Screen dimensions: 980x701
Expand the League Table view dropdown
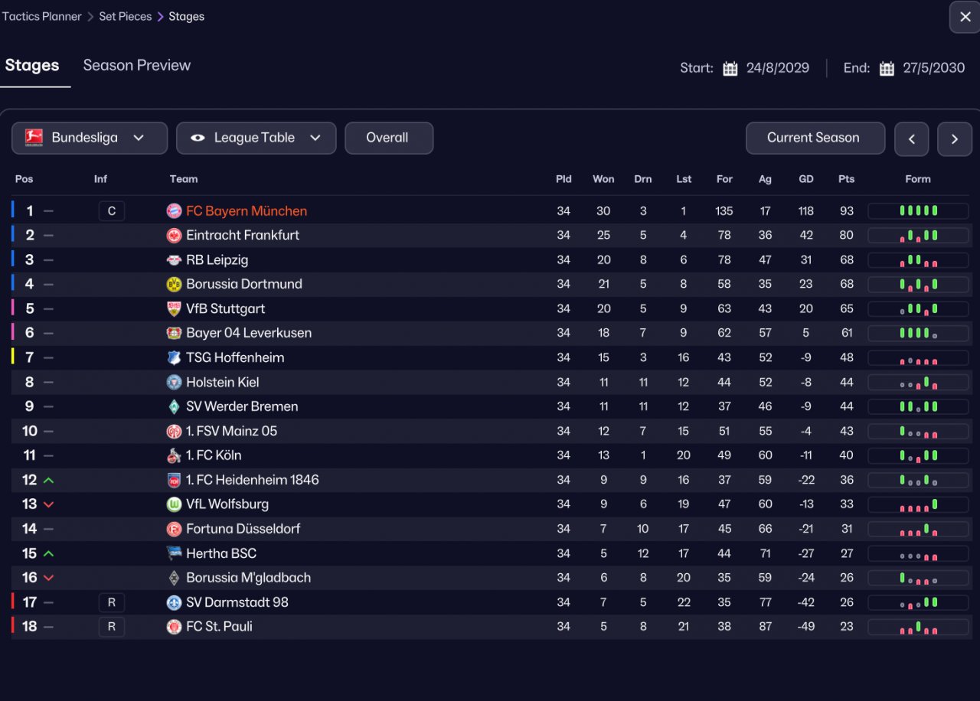[256, 138]
